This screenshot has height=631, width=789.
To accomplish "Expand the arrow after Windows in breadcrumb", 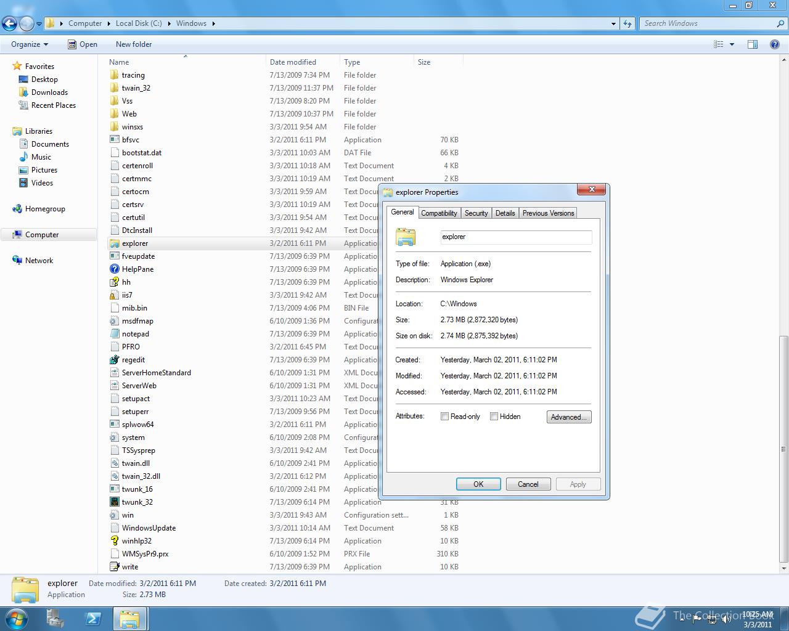I will [214, 23].
